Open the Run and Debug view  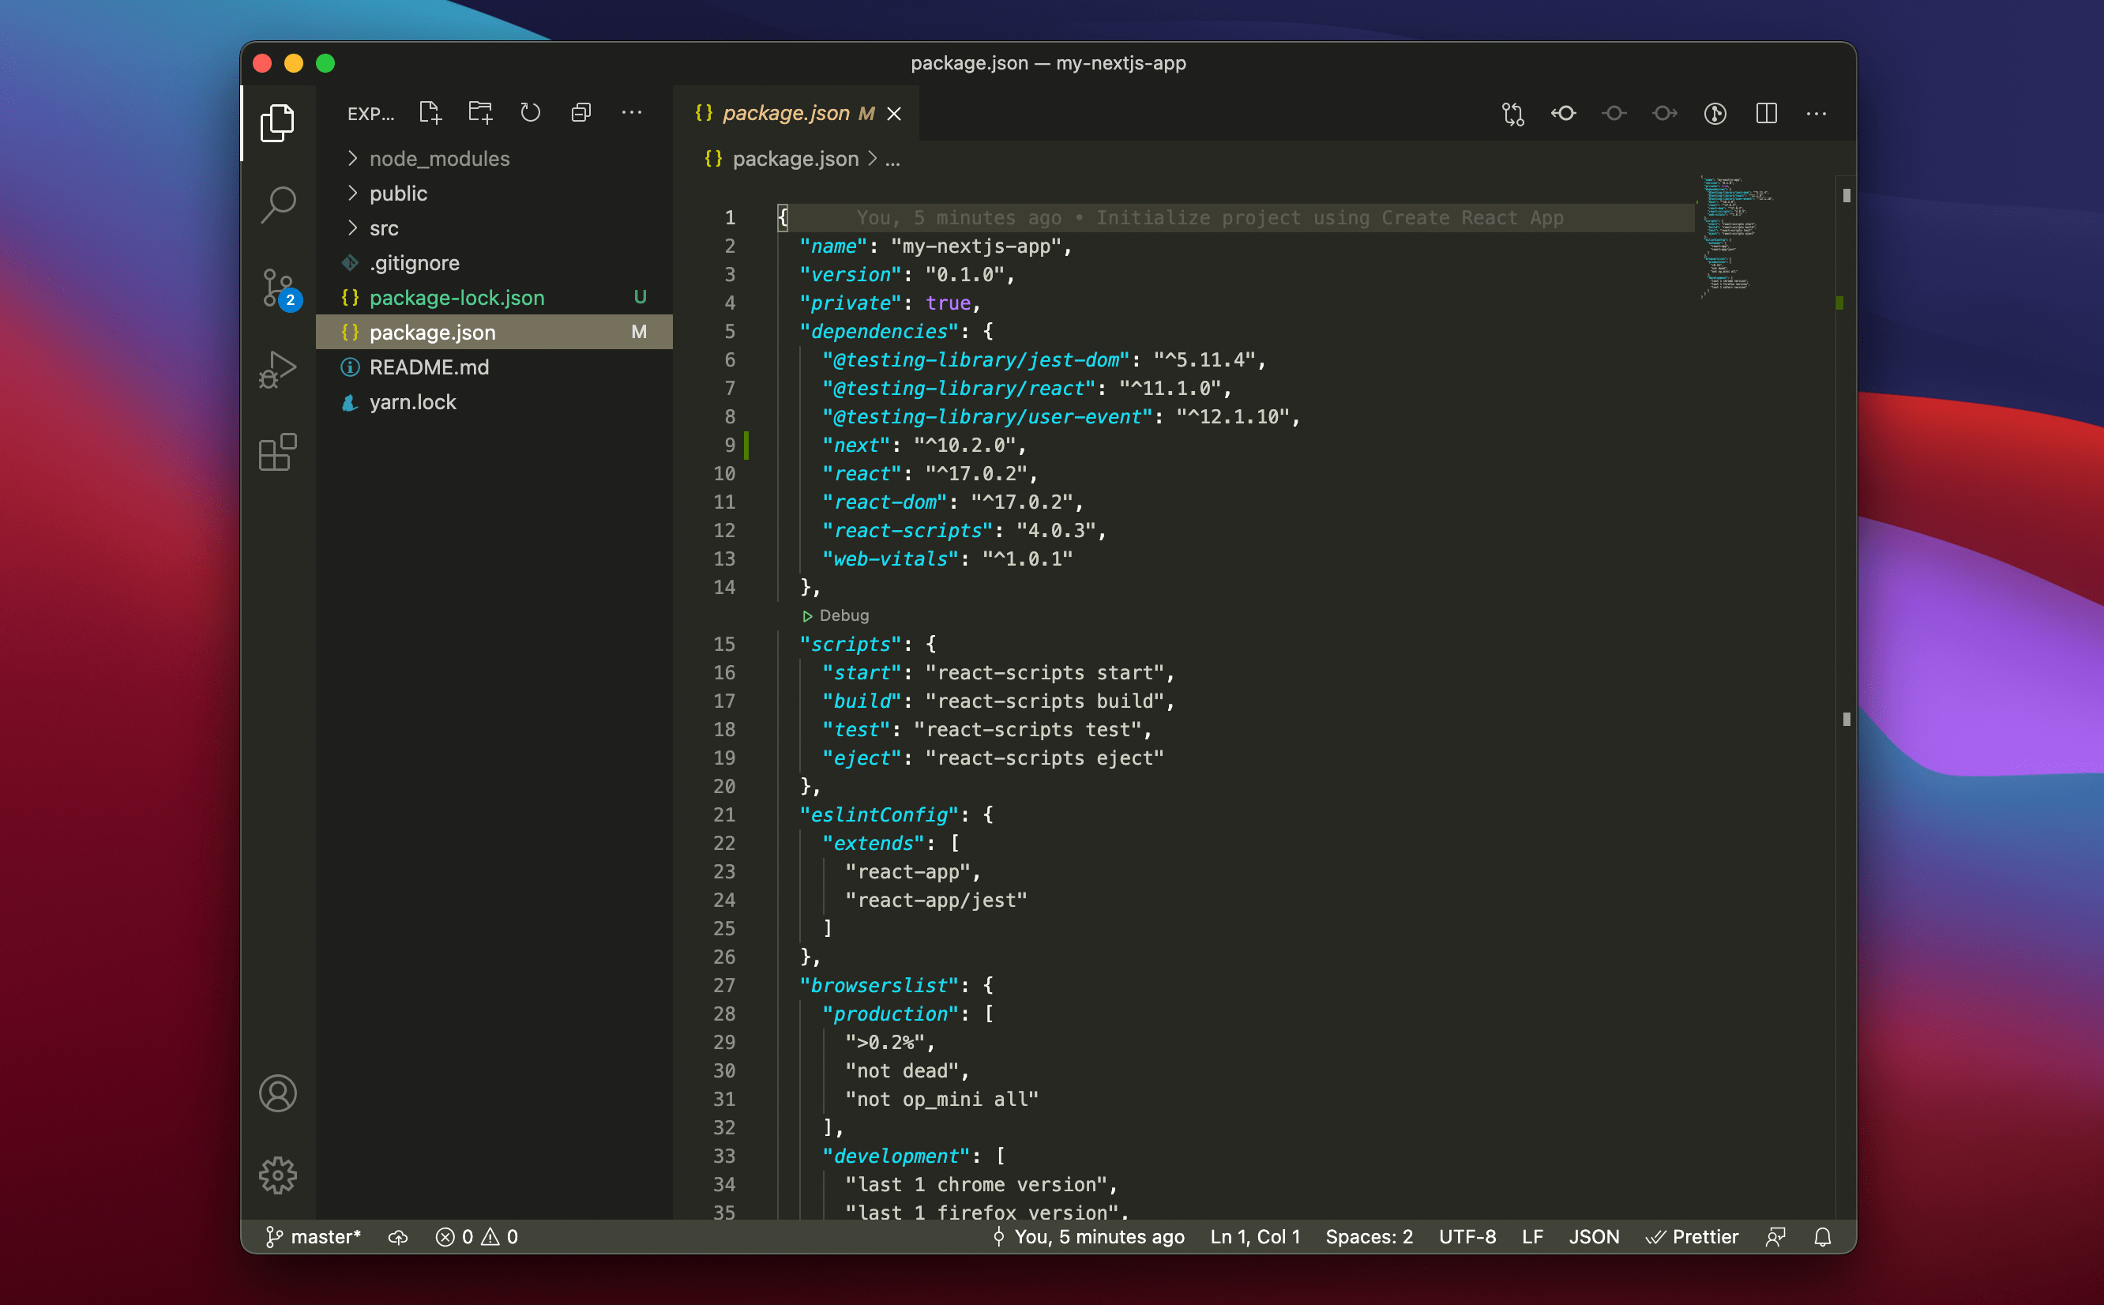coord(278,370)
